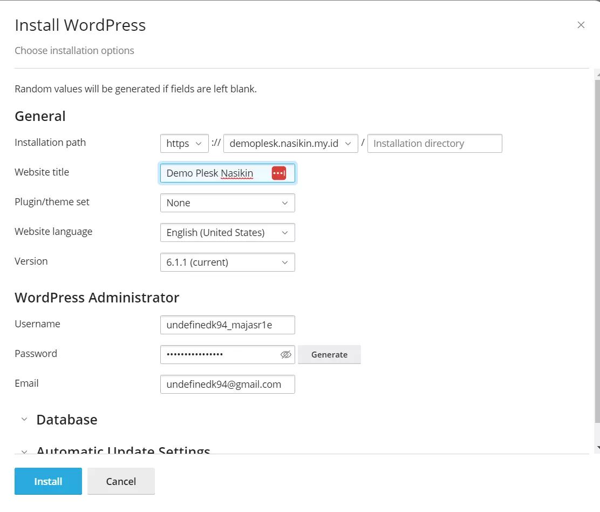Click the 'Website title' label
600x512 pixels.
pos(42,172)
